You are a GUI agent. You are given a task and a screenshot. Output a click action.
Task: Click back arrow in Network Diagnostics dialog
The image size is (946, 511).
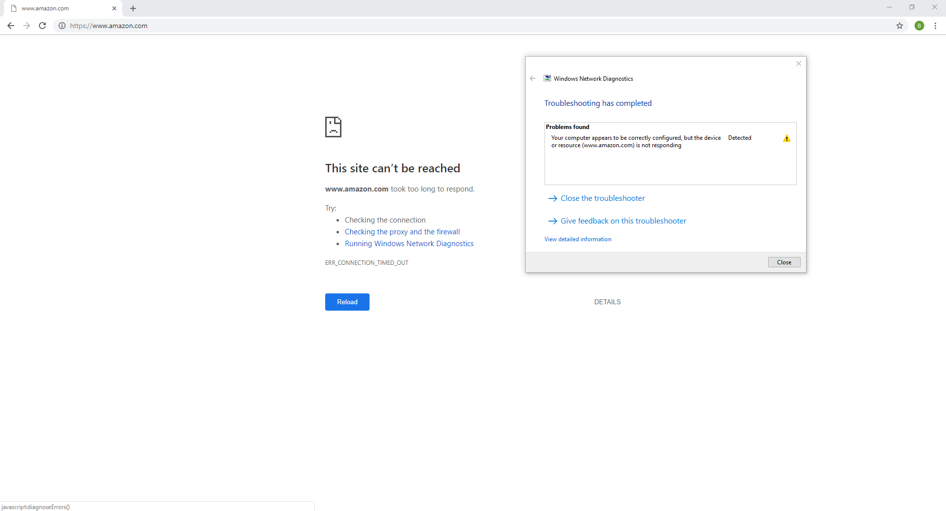[x=533, y=78]
